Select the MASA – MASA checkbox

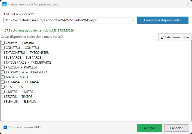3,77
